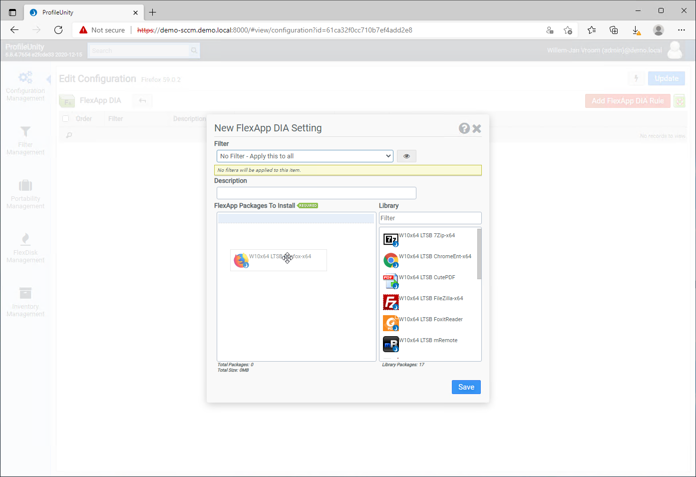Select Configuration Management in the sidebar
Viewport: 696px width, 477px height.
pos(25,85)
